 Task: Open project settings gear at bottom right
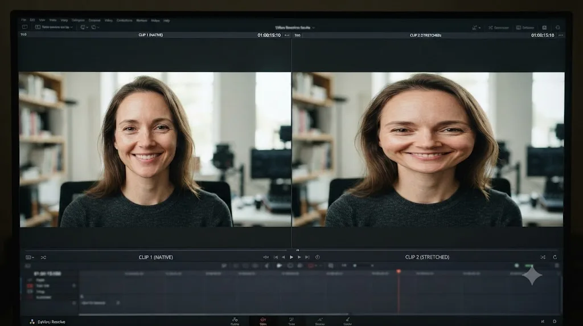(555, 321)
